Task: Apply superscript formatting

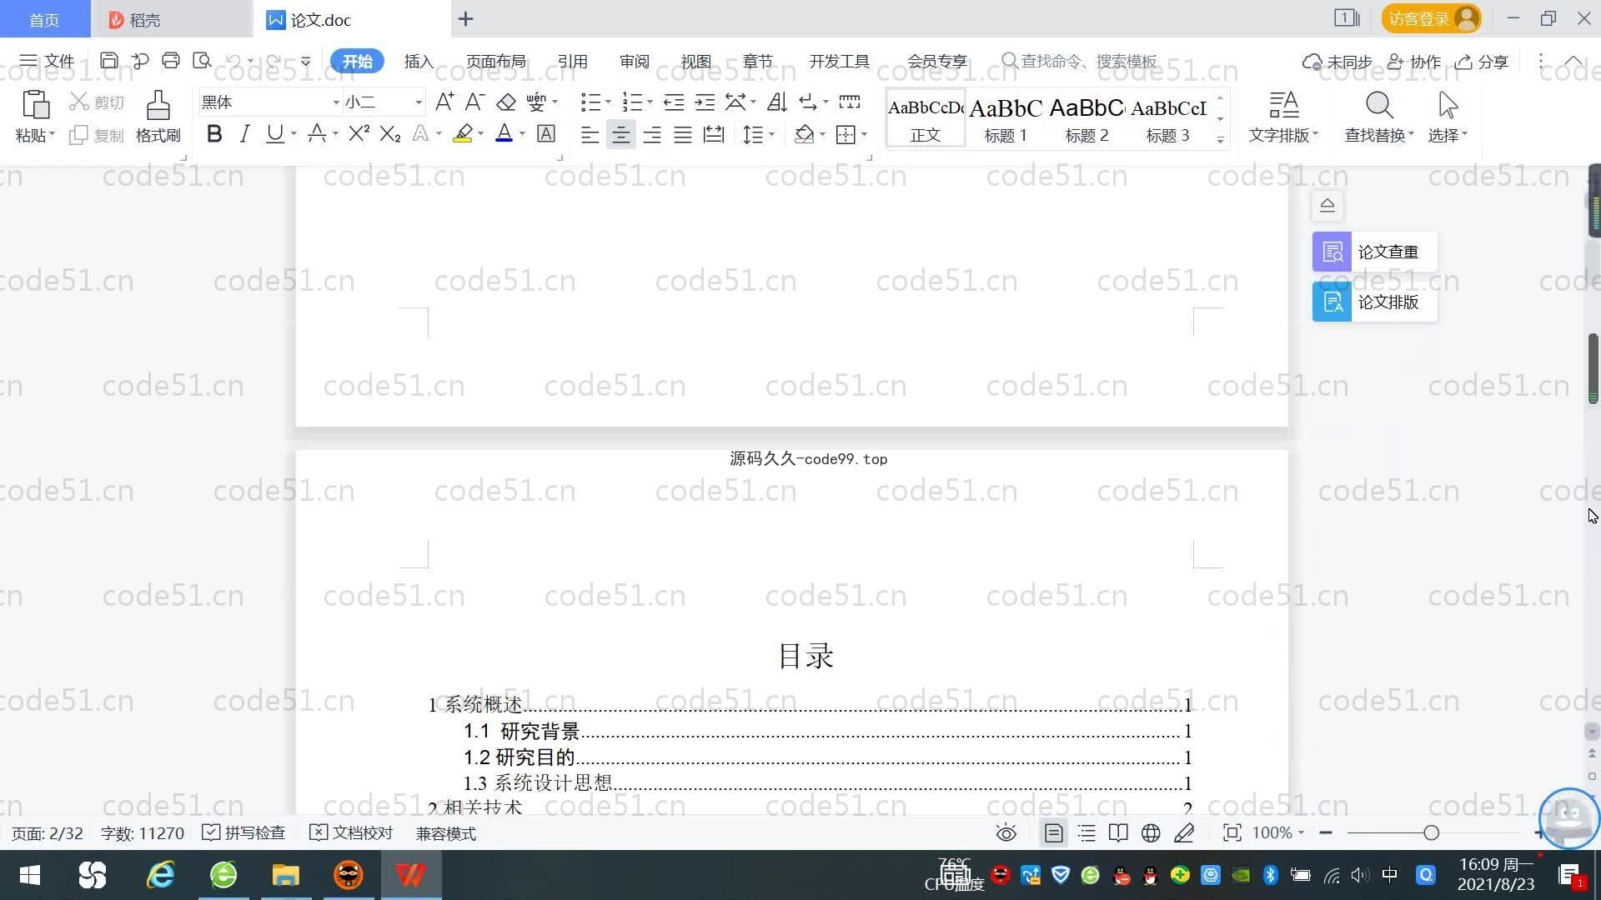Action: point(359,133)
